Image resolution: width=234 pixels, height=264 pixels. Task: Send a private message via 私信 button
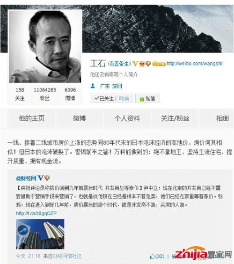[x=147, y=98]
